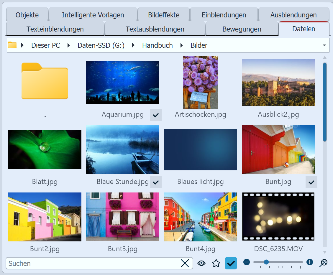Toggle the checkmark on Aquarium.jpg

tap(156, 115)
